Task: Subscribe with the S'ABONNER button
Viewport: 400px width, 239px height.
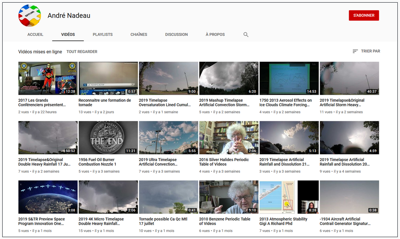Action: click(364, 15)
